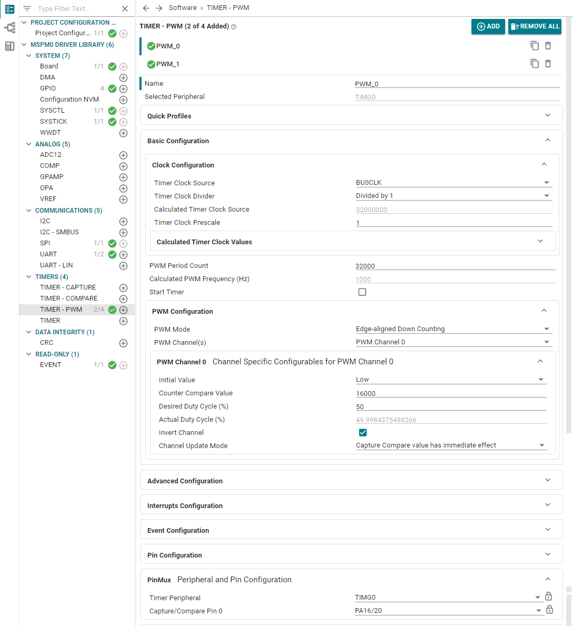Click the PWM Period Count field
Screen dimensions: 573x626
455,266
